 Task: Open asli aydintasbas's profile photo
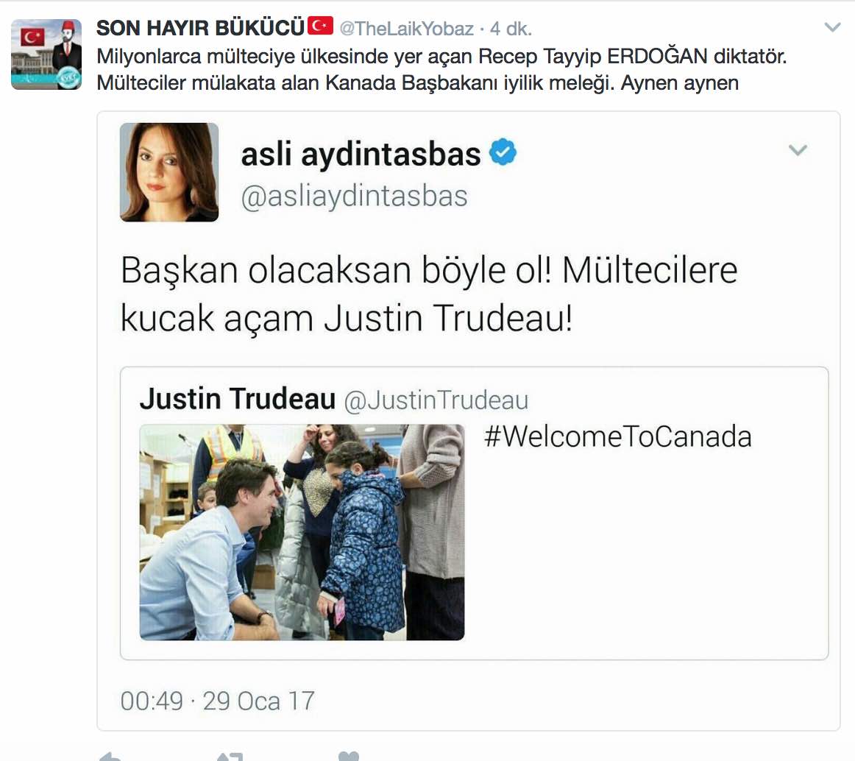(x=169, y=171)
